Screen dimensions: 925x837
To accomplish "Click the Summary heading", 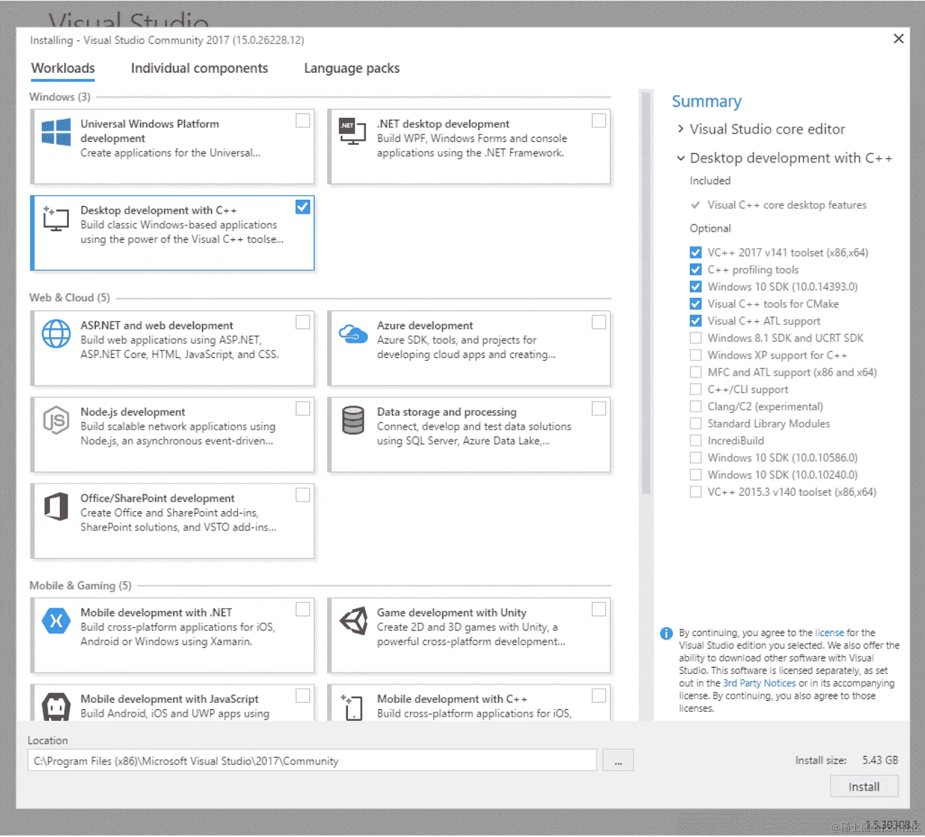I will [706, 102].
